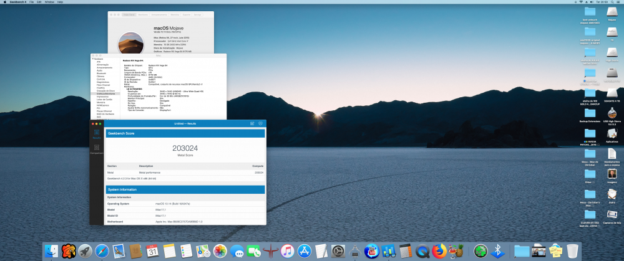Open System Preferences gear icon
Viewport: 624px width, 261px height.
pyautogui.click(x=338, y=251)
